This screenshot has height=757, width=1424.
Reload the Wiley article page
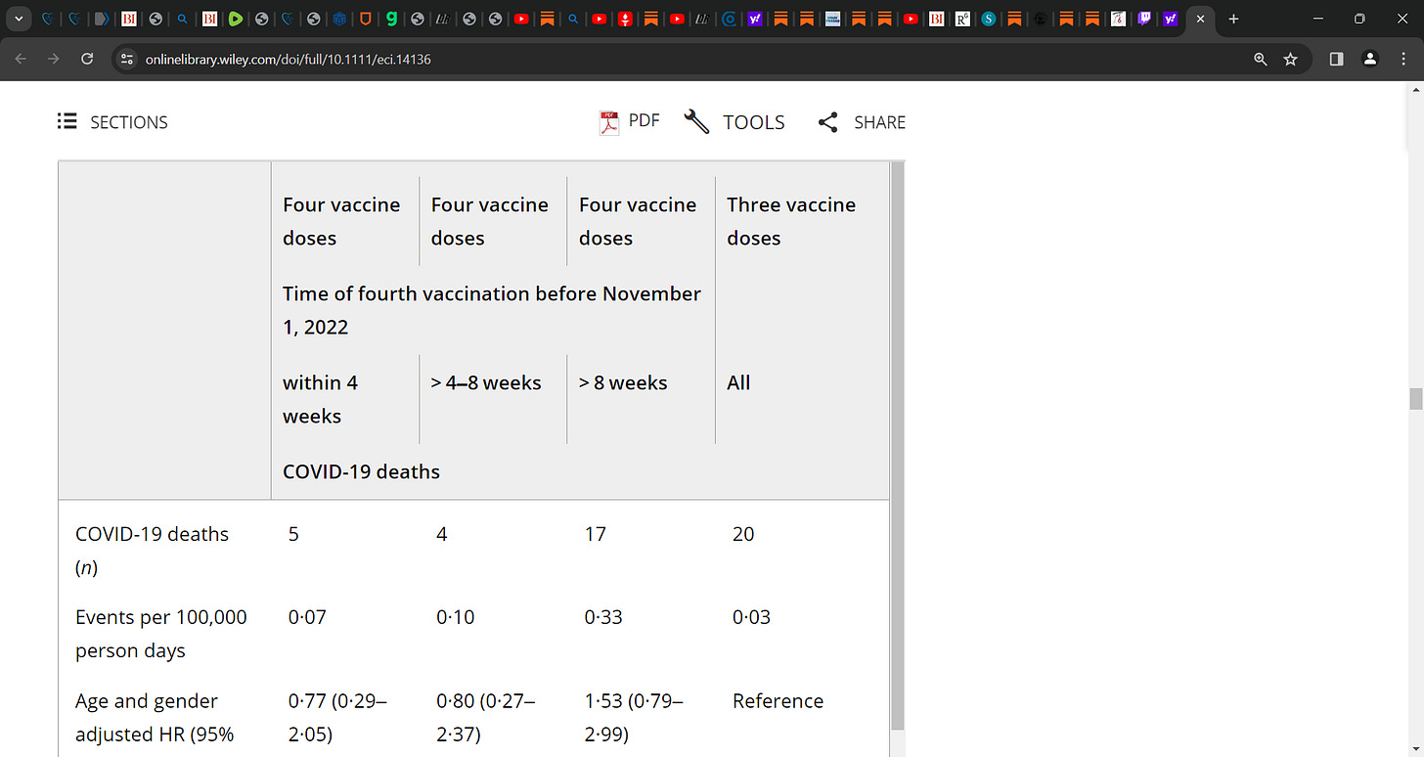click(x=87, y=59)
